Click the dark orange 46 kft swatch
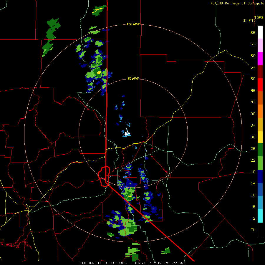The width and height of the screenshot is (265, 265). coord(260,98)
